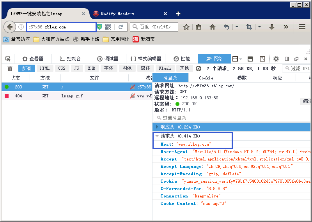Screen dimensions: 312x222
Task: Click the browser back arrow button
Action: [9, 27]
